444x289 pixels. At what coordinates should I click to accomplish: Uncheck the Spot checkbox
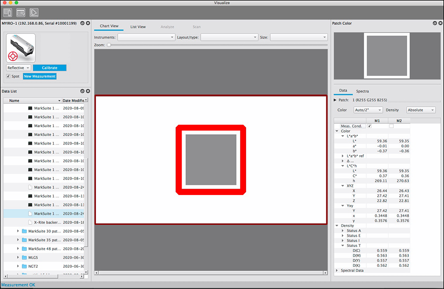[x=8, y=76]
